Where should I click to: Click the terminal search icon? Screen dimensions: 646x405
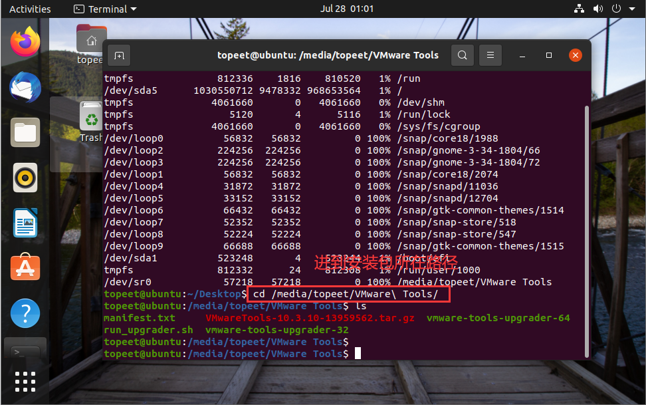pyautogui.click(x=463, y=55)
